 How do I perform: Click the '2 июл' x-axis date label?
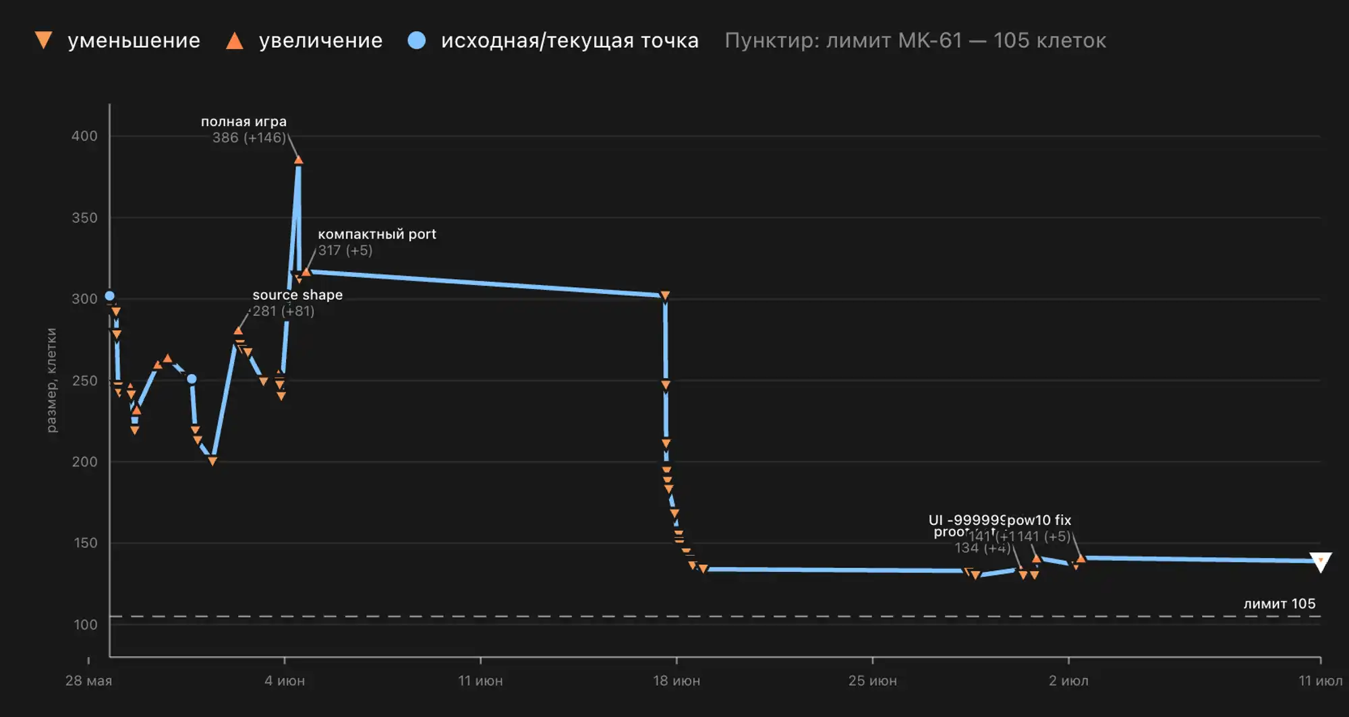[1068, 681]
